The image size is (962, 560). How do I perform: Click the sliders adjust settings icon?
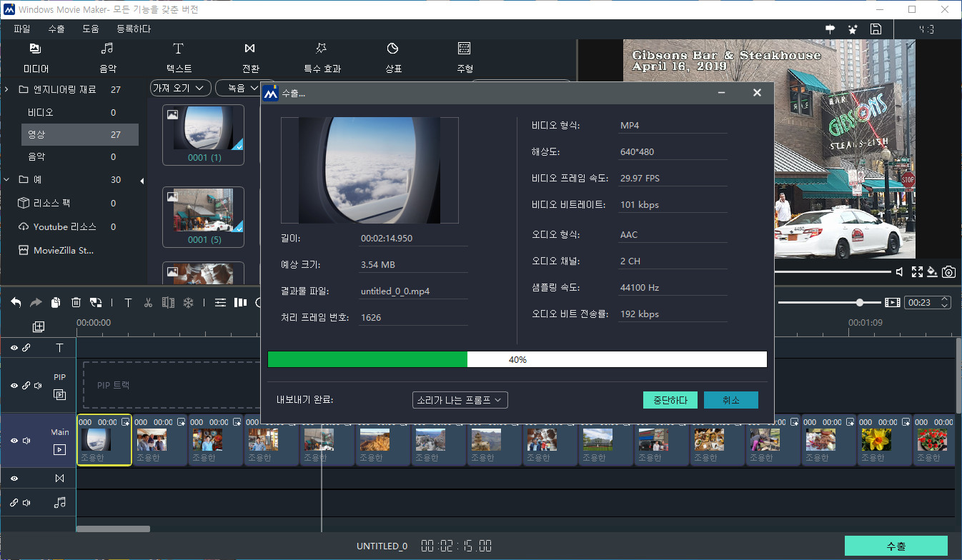(x=221, y=303)
